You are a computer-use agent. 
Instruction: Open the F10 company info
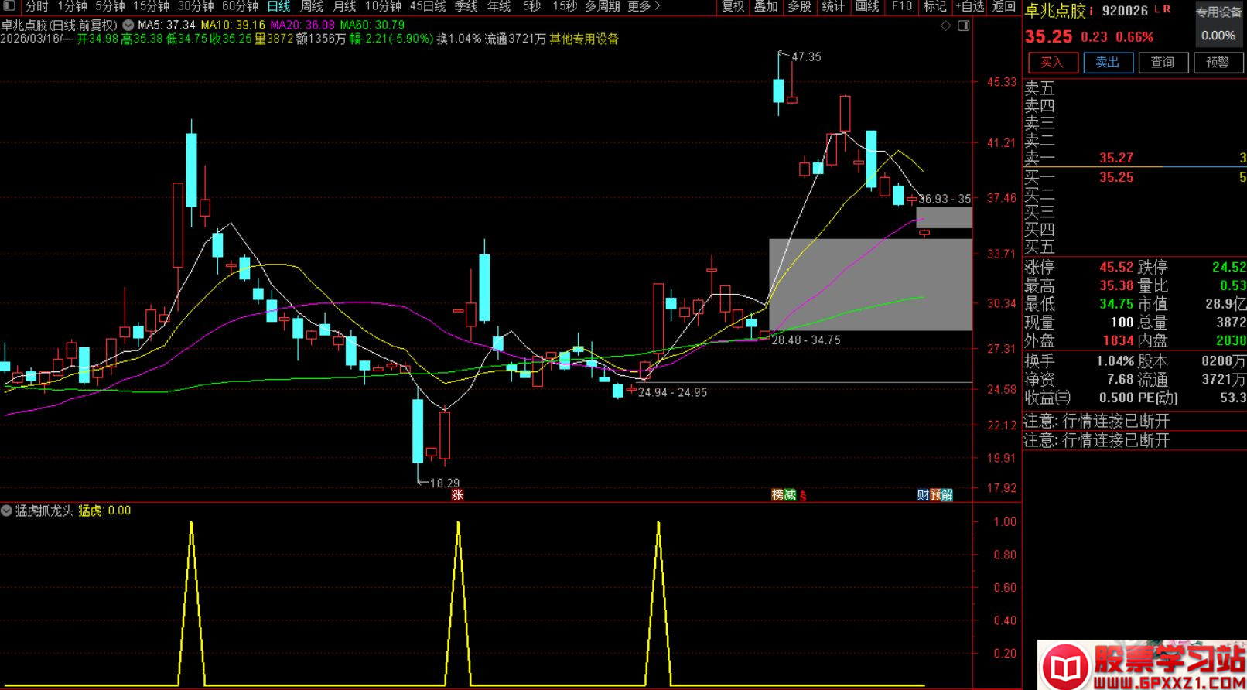pyautogui.click(x=901, y=6)
